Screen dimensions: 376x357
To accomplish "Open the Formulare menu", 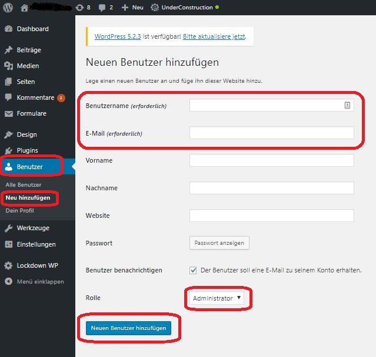I will 31,113.
